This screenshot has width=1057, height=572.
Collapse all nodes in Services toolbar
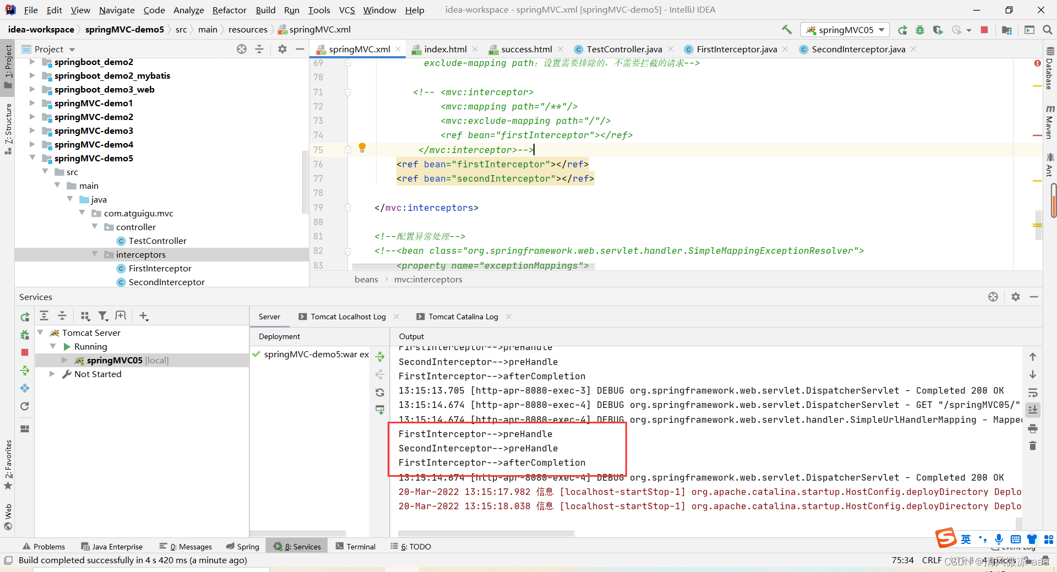[x=62, y=315]
